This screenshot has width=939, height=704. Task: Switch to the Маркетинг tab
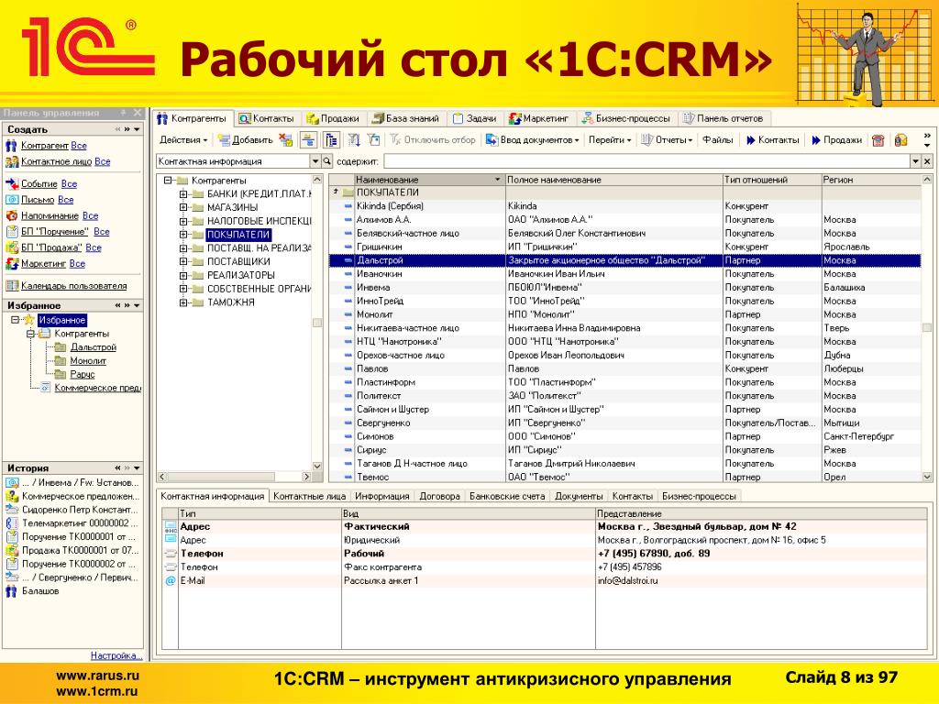tap(538, 118)
